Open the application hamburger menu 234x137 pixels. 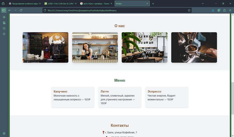(230, 10)
